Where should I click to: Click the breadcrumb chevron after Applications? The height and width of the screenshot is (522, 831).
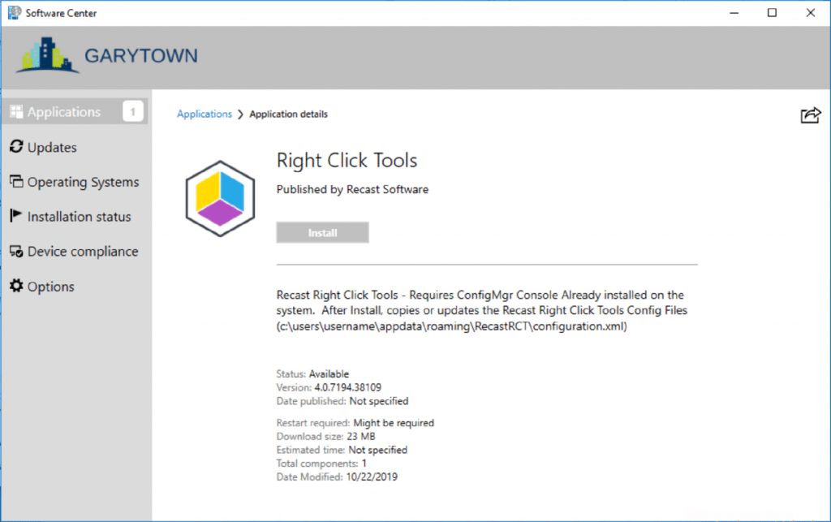(x=240, y=114)
